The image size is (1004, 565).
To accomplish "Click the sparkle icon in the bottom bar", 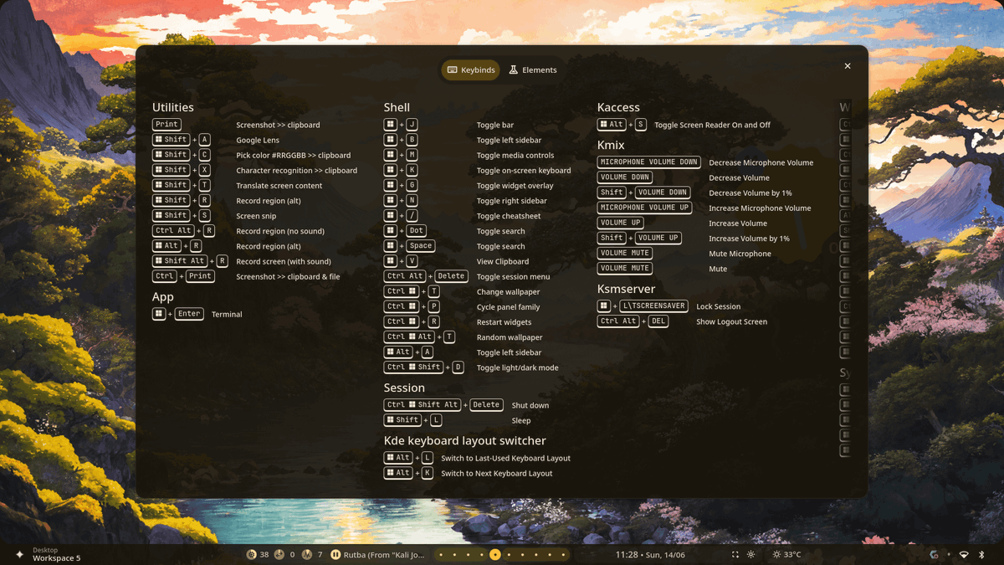I will 20,554.
